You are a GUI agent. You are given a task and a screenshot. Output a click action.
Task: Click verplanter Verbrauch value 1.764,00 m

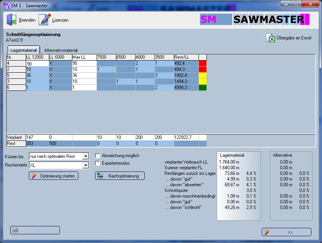pos(229,162)
